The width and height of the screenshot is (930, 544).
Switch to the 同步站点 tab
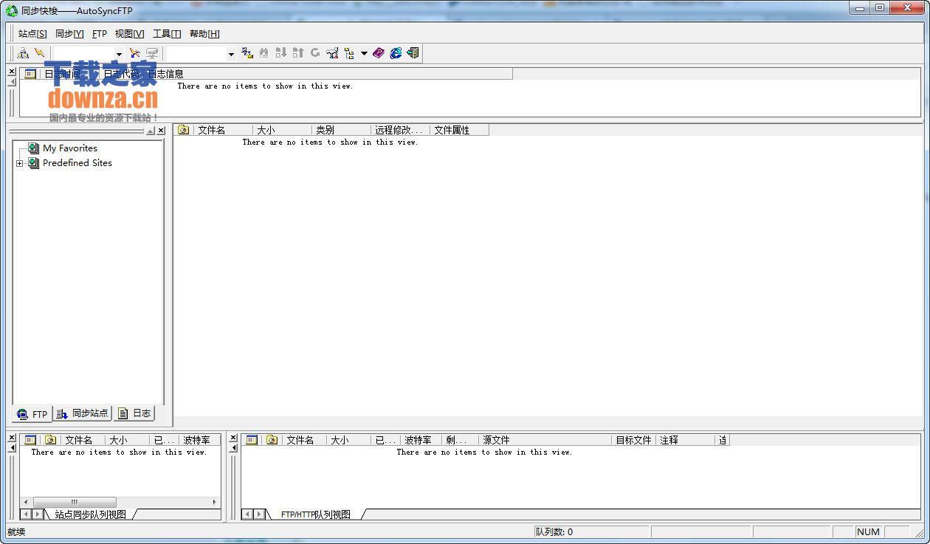click(82, 413)
